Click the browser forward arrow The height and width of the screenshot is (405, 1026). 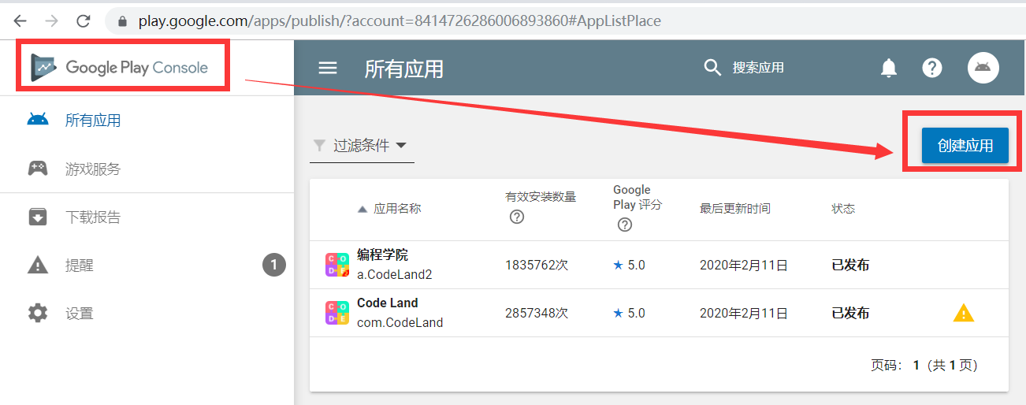51,21
